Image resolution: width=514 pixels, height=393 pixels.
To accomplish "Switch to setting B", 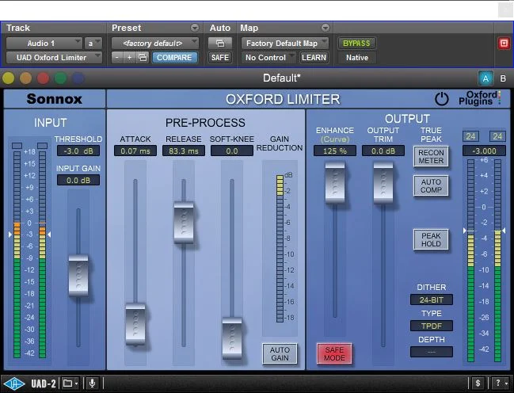I will click(x=503, y=78).
